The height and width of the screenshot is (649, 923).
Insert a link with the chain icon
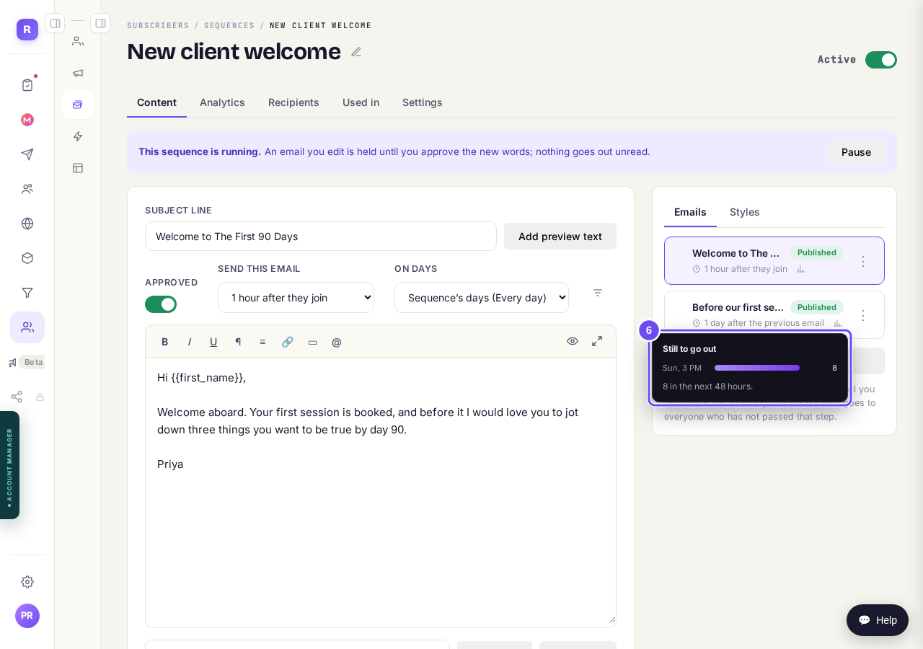[x=288, y=342]
